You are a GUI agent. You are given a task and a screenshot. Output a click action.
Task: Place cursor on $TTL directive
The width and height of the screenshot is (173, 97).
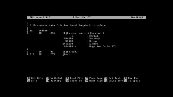[30, 30]
